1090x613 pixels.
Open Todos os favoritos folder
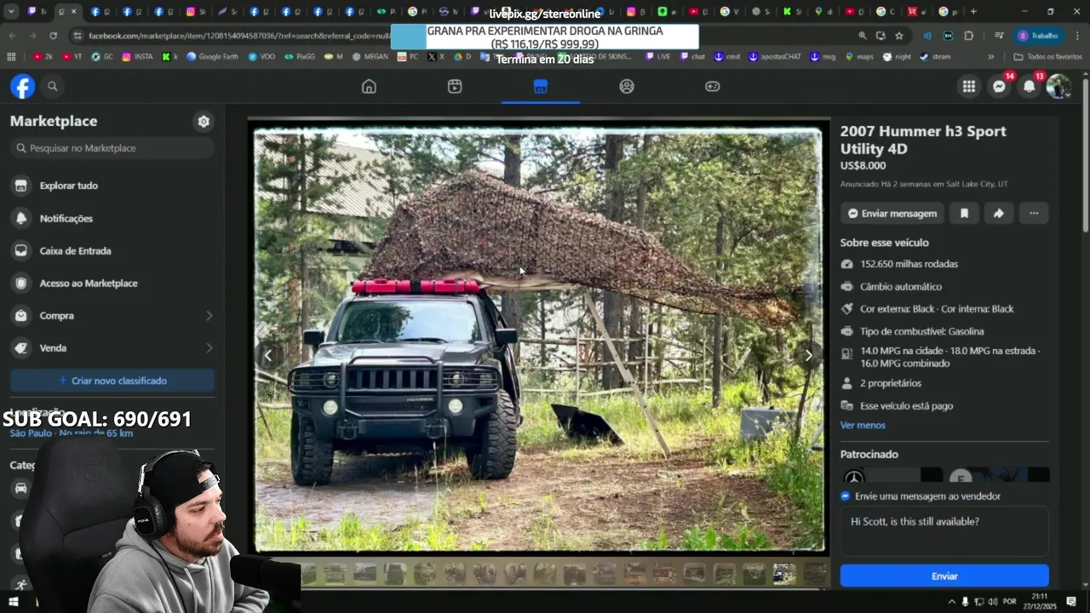coord(1047,56)
